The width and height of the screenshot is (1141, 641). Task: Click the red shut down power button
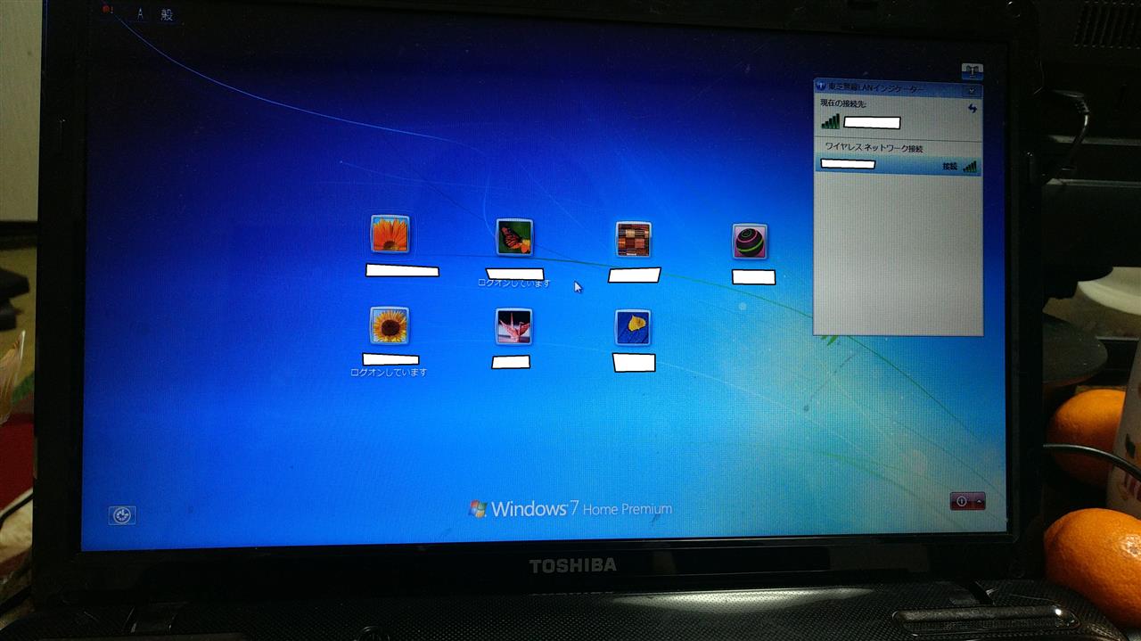[x=962, y=501]
